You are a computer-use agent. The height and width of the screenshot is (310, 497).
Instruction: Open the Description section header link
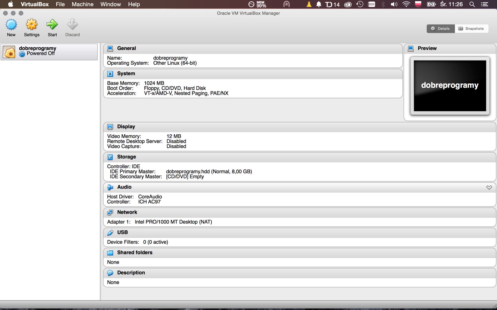coord(131,273)
